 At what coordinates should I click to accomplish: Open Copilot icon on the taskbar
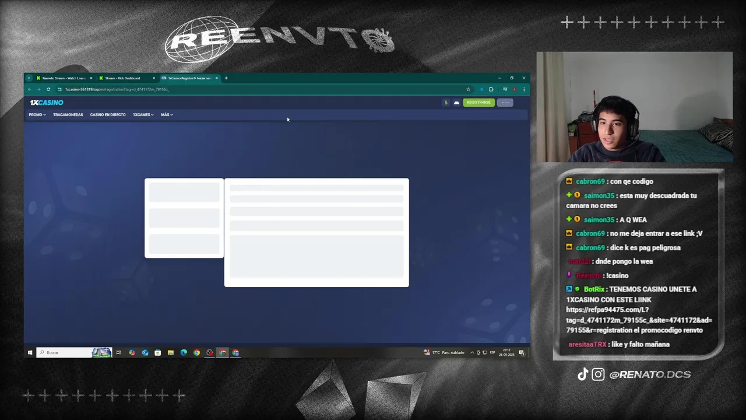tap(132, 352)
